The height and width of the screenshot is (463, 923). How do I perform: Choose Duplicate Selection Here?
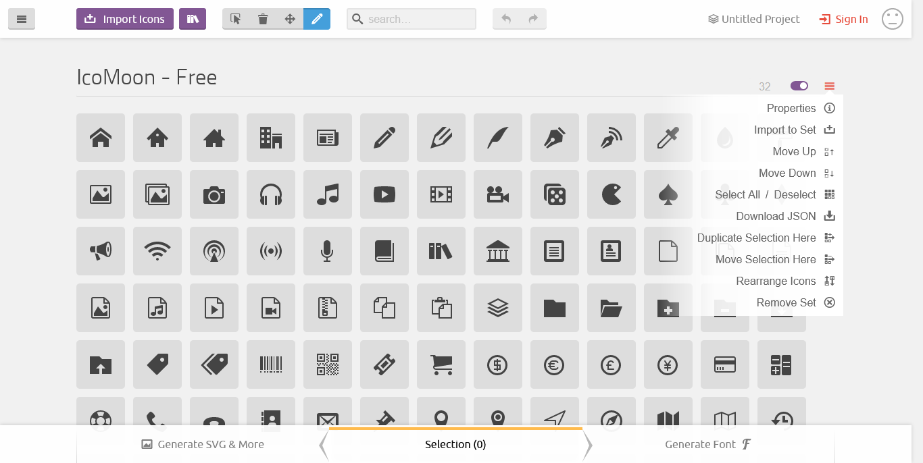point(766,238)
